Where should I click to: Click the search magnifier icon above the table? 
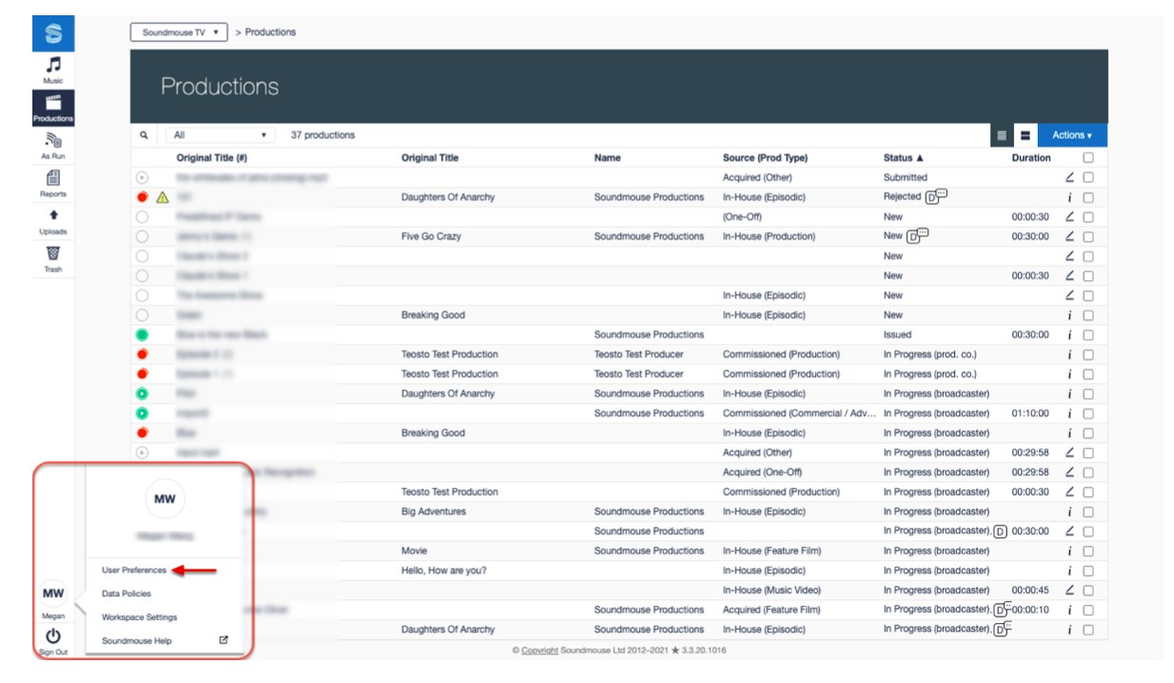144,135
